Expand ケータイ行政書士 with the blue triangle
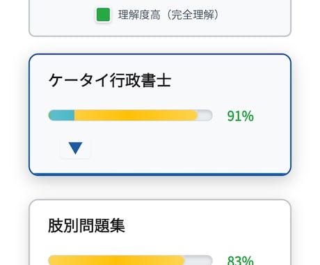The width and height of the screenshot is (320, 265). pos(75,148)
